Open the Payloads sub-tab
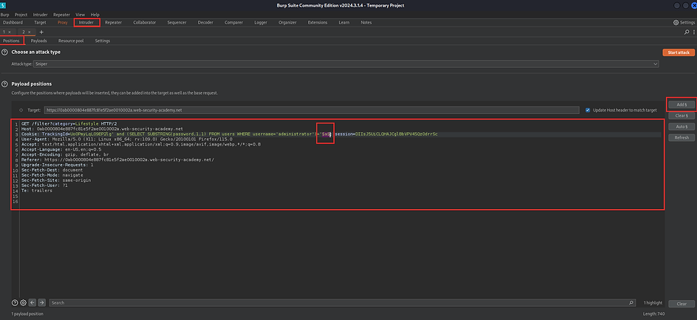 38,41
